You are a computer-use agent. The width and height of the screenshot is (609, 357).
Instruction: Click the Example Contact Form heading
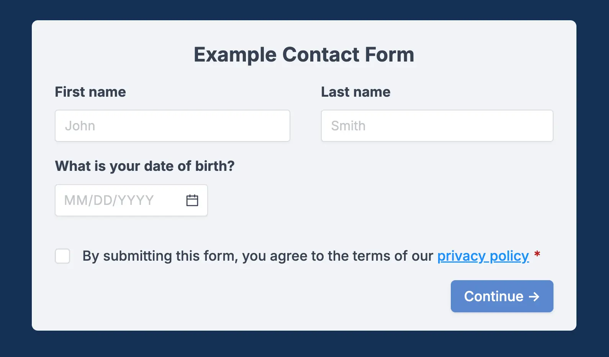click(304, 54)
